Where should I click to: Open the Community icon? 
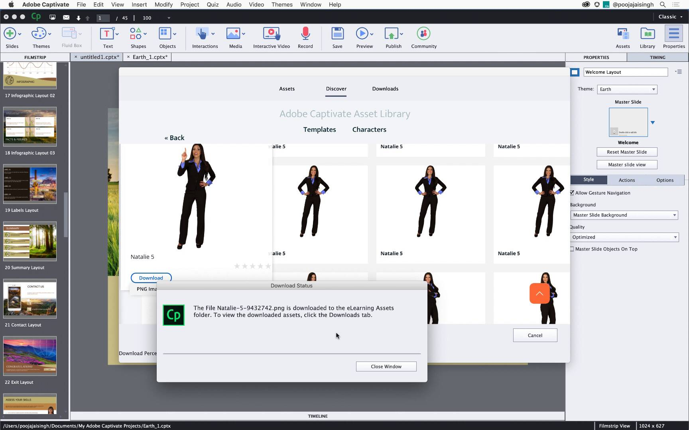tap(423, 34)
